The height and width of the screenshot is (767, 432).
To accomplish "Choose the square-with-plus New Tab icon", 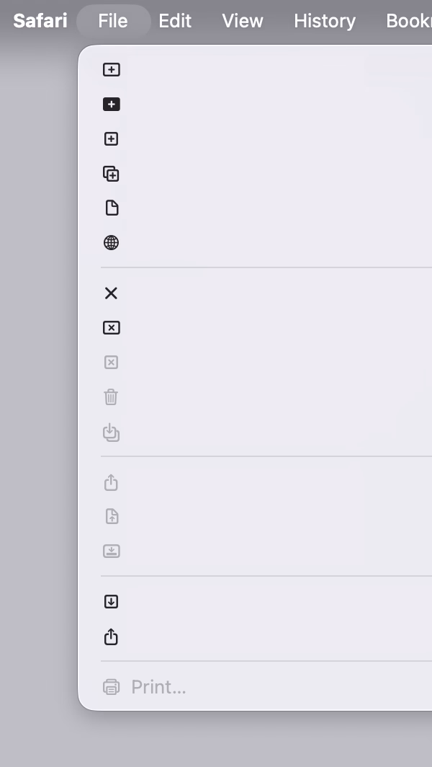I will (112, 139).
